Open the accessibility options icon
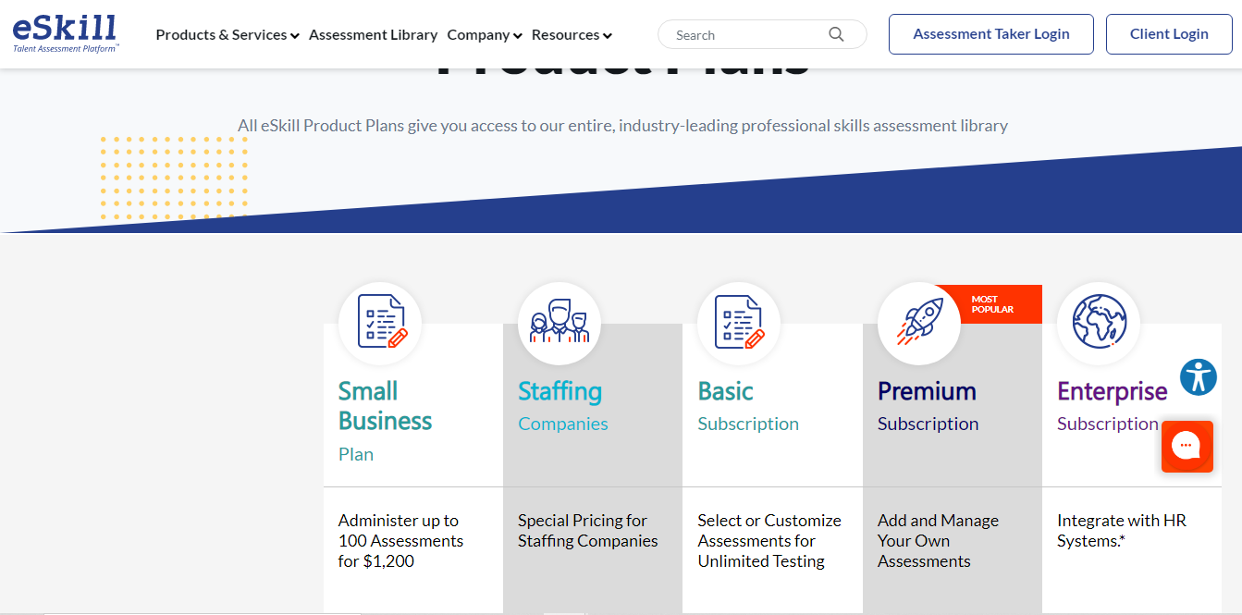 click(x=1199, y=377)
